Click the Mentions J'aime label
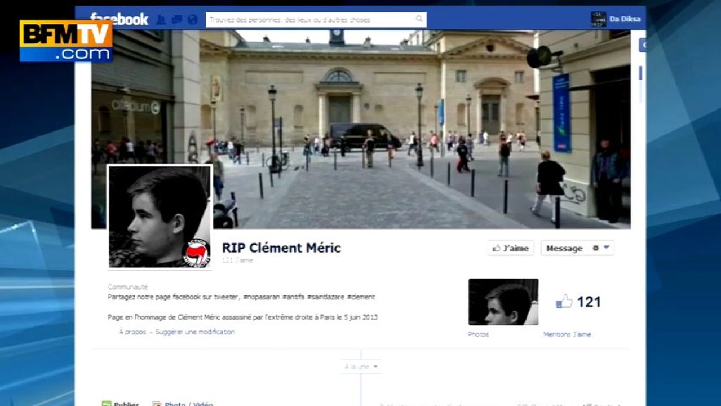The height and width of the screenshot is (406, 721). [x=567, y=334]
